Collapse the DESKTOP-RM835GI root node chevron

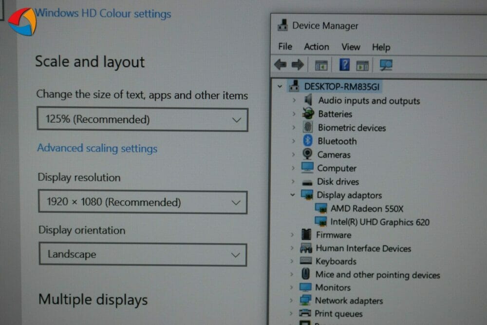coord(280,86)
